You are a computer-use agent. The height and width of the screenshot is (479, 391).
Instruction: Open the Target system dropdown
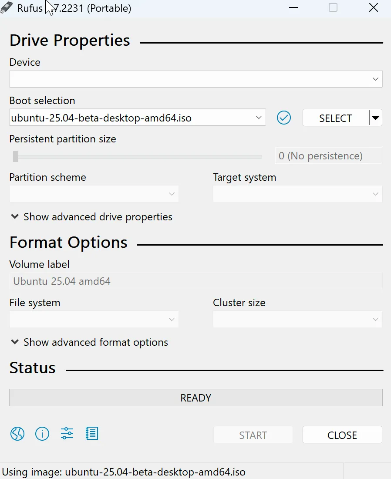point(297,194)
